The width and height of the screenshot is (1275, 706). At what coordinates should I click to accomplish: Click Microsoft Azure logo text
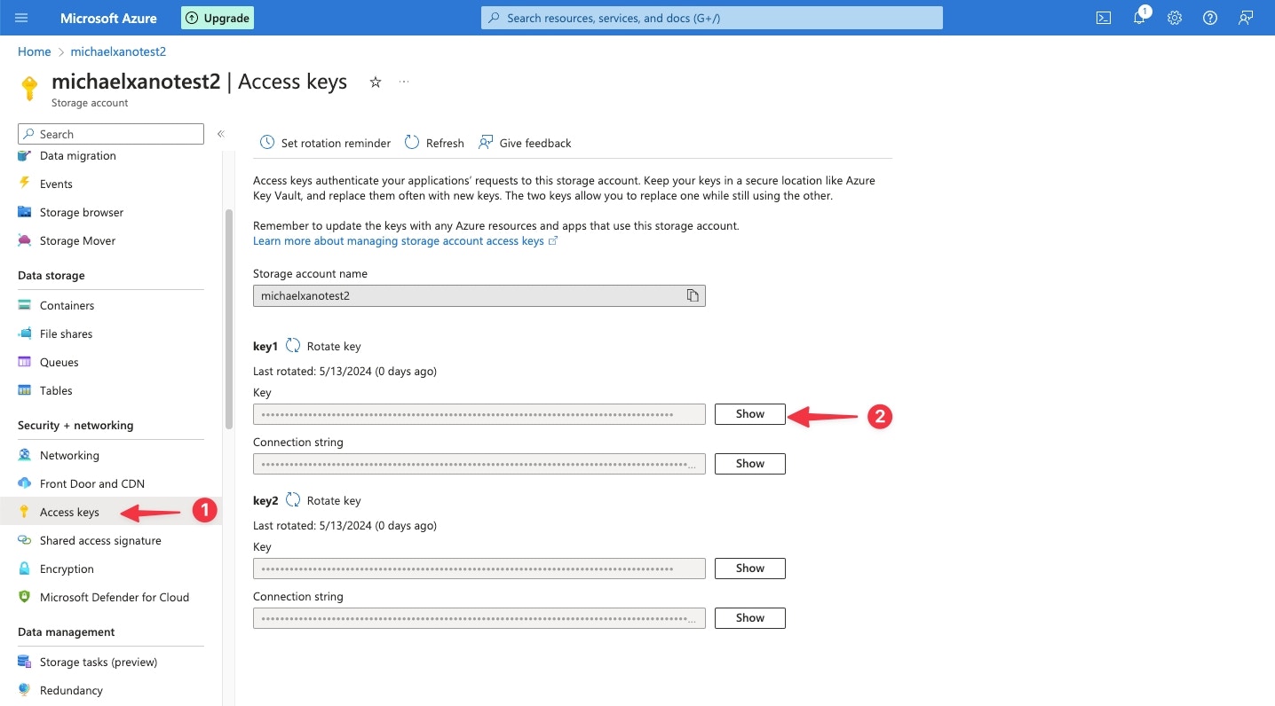pyautogui.click(x=109, y=18)
